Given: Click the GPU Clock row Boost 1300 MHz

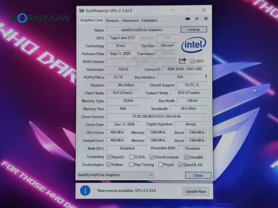Looking at the screenshot, I should tap(196, 132).
